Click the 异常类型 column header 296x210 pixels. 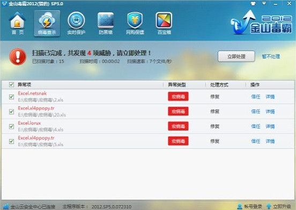click(x=177, y=85)
